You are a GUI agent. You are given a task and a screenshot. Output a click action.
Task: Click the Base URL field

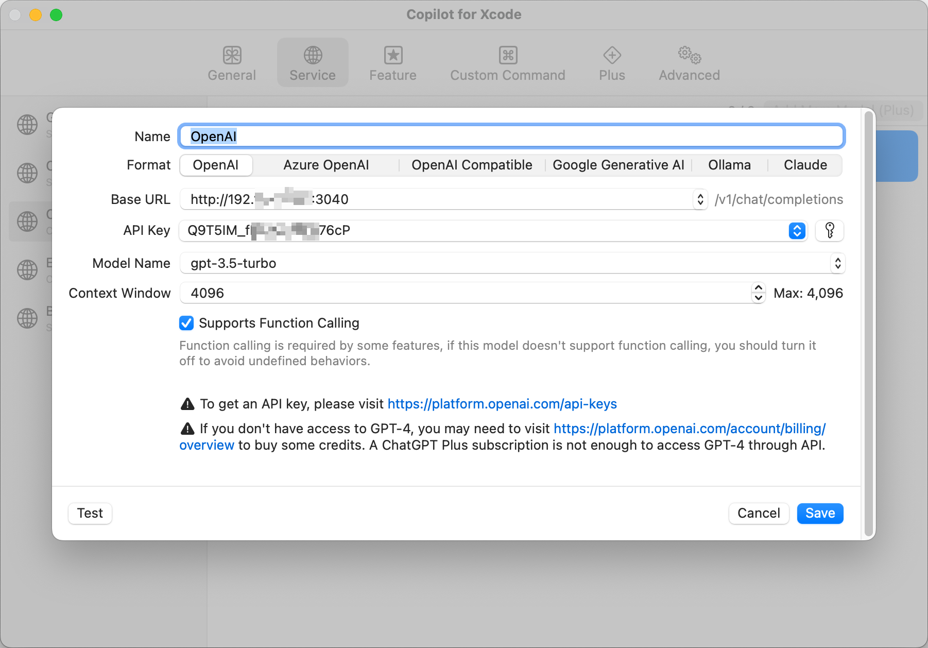pyautogui.click(x=437, y=199)
